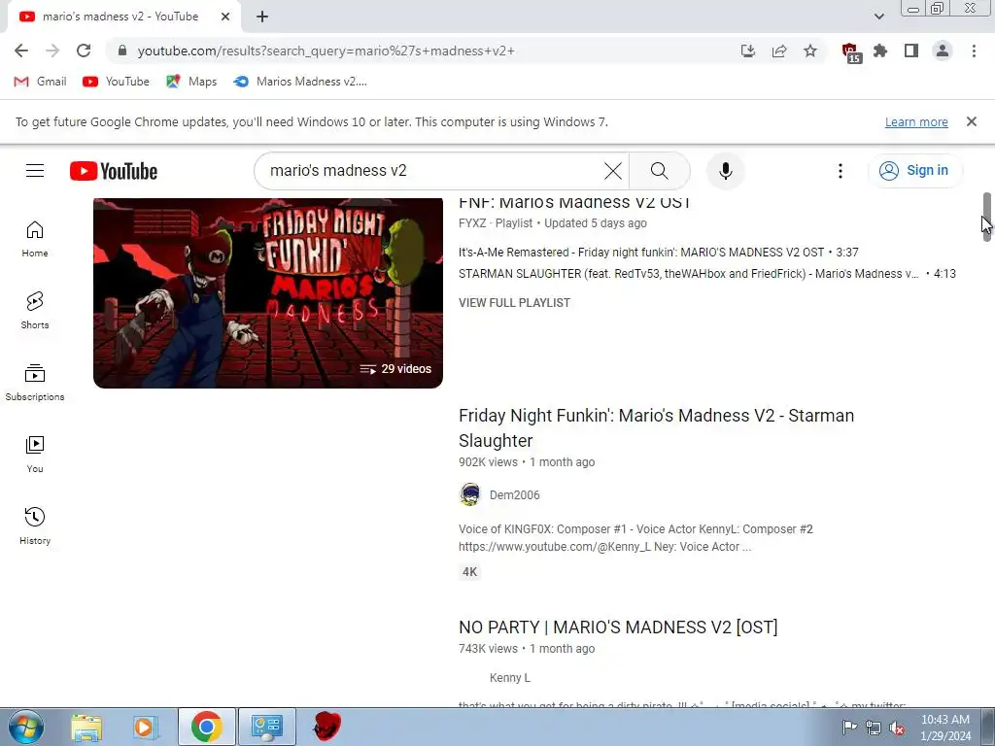Open the network tray icon
The width and height of the screenshot is (995, 746).
[874, 728]
